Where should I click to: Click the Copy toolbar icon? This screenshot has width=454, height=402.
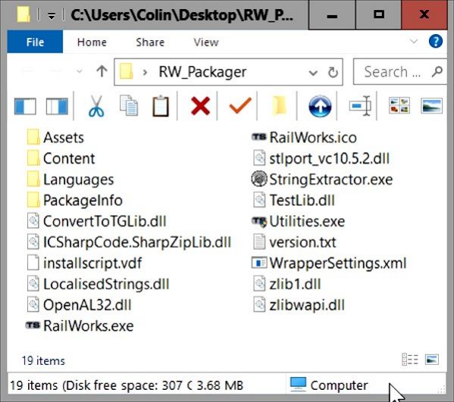(129, 106)
